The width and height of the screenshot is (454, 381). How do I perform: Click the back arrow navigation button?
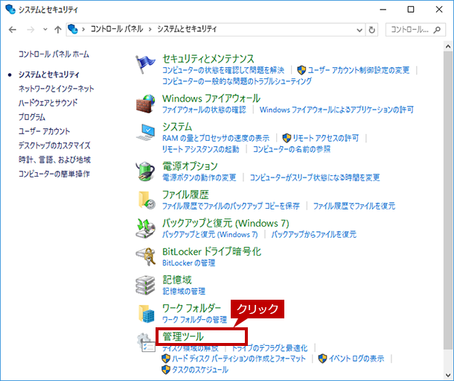pos(13,30)
